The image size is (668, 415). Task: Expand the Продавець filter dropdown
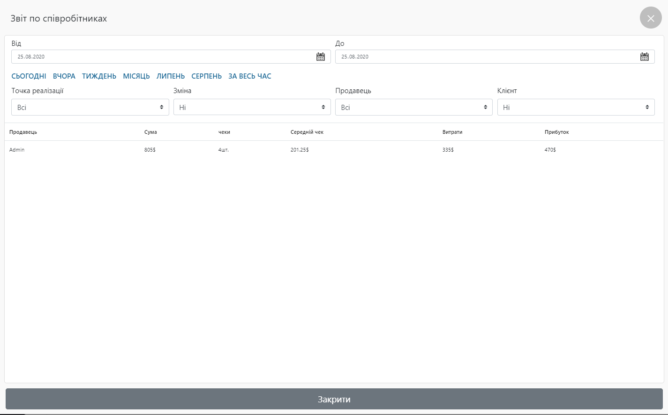413,107
